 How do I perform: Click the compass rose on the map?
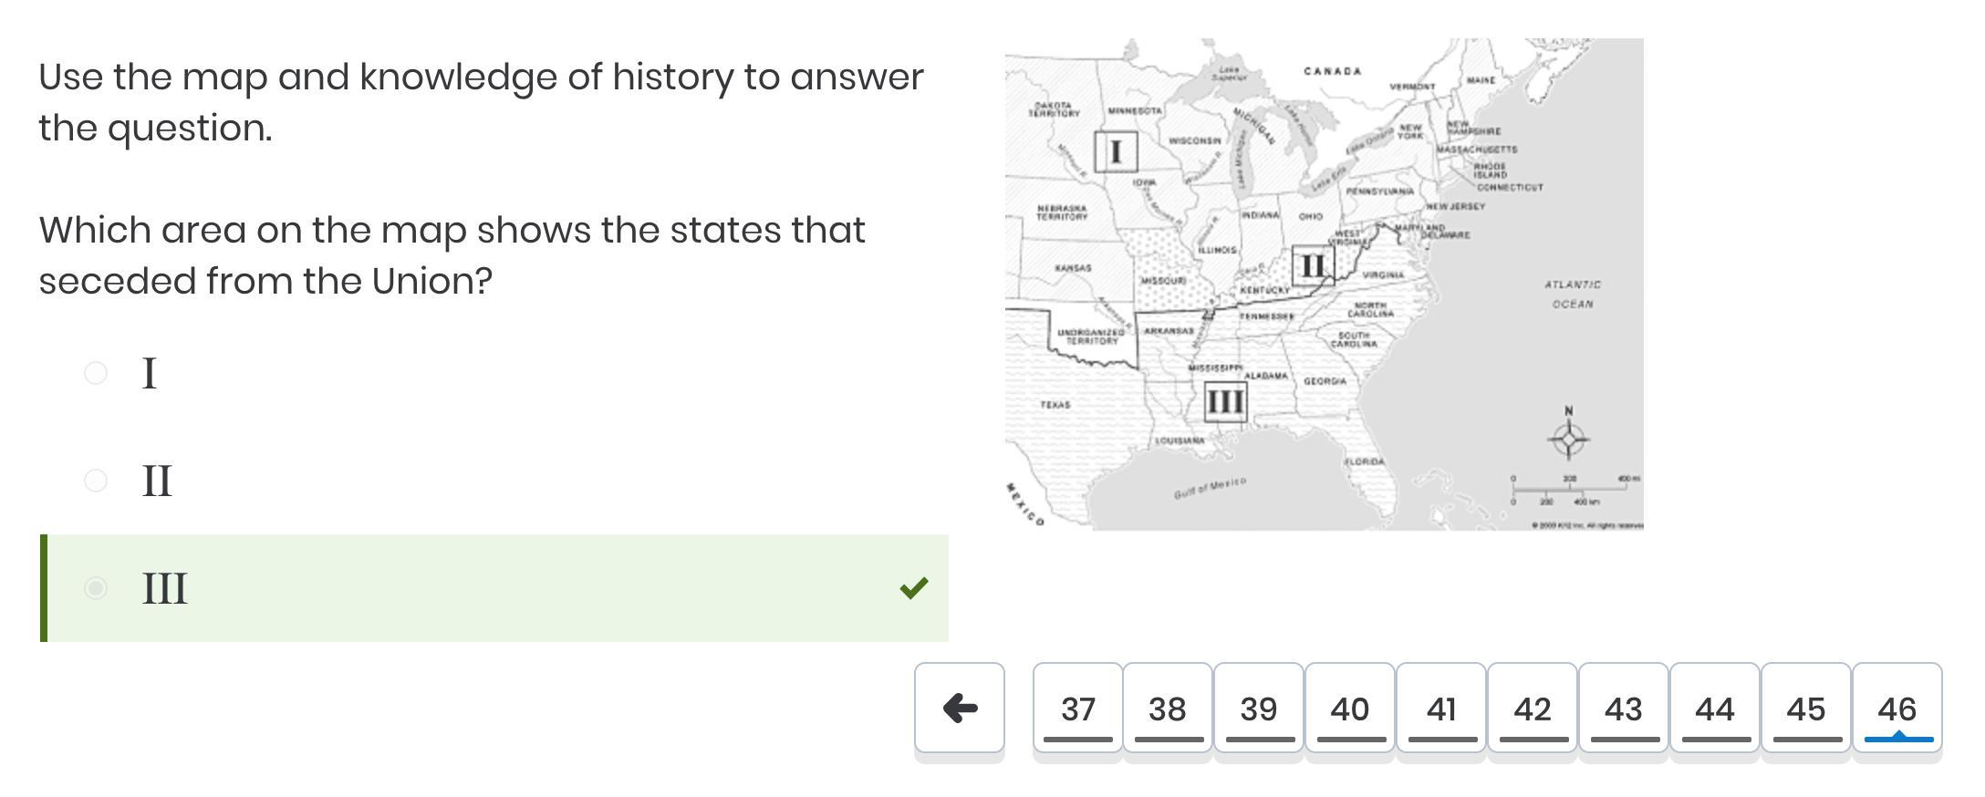coord(1569,439)
